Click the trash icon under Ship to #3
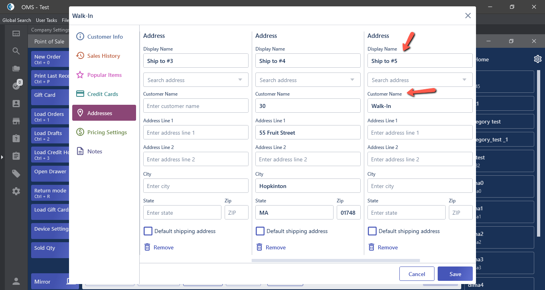This screenshot has height=290, width=545. coord(147,247)
